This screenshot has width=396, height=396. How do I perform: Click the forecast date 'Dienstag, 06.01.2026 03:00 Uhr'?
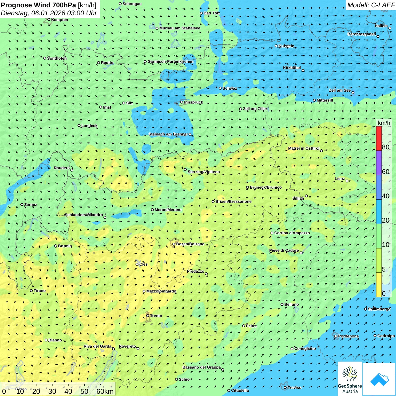point(49,13)
